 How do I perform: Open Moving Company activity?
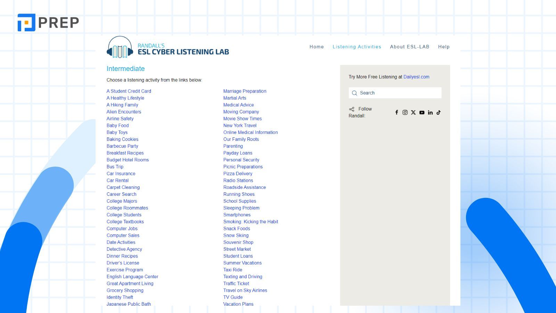click(241, 112)
